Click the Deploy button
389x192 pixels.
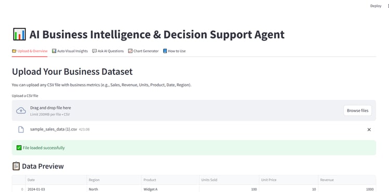tap(375, 6)
